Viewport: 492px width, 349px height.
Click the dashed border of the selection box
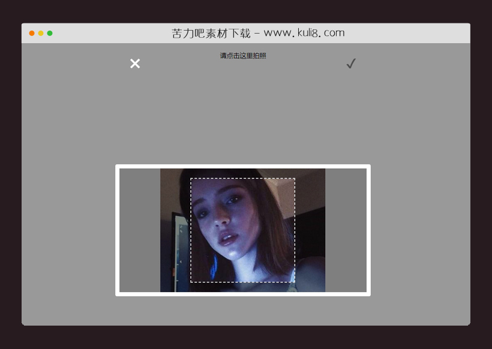(x=242, y=179)
